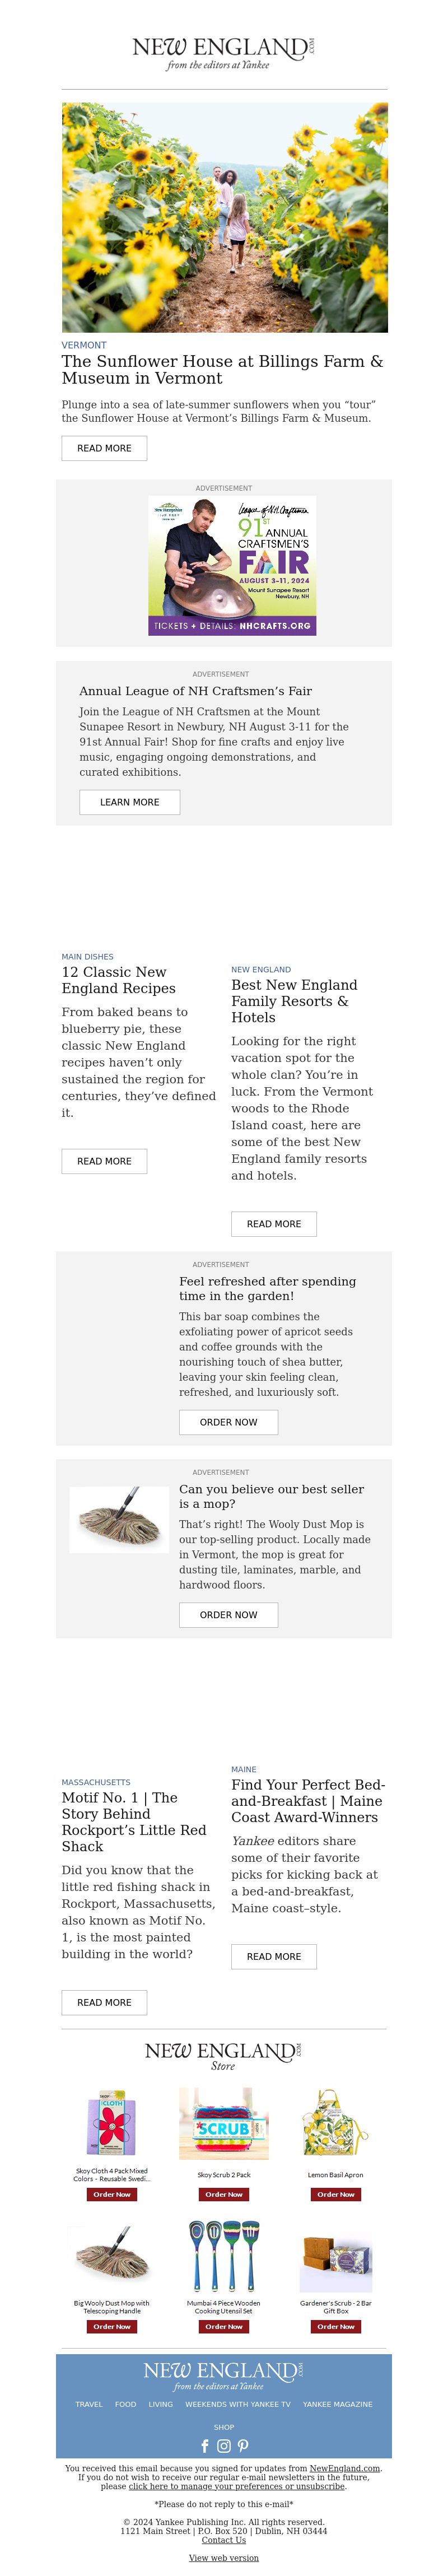Click the View web version link
This screenshot has height=2576, width=448.
click(x=224, y=2558)
